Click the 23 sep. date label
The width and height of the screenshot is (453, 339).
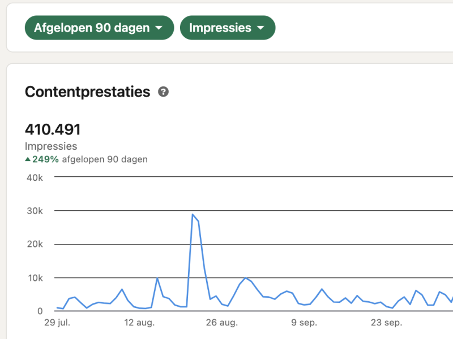point(386,323)
